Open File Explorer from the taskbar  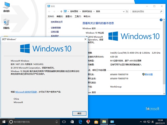tap(104, 122)
